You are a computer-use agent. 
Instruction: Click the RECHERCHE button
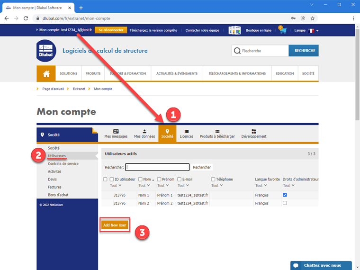pyautogui.click(x=304, y=51)
